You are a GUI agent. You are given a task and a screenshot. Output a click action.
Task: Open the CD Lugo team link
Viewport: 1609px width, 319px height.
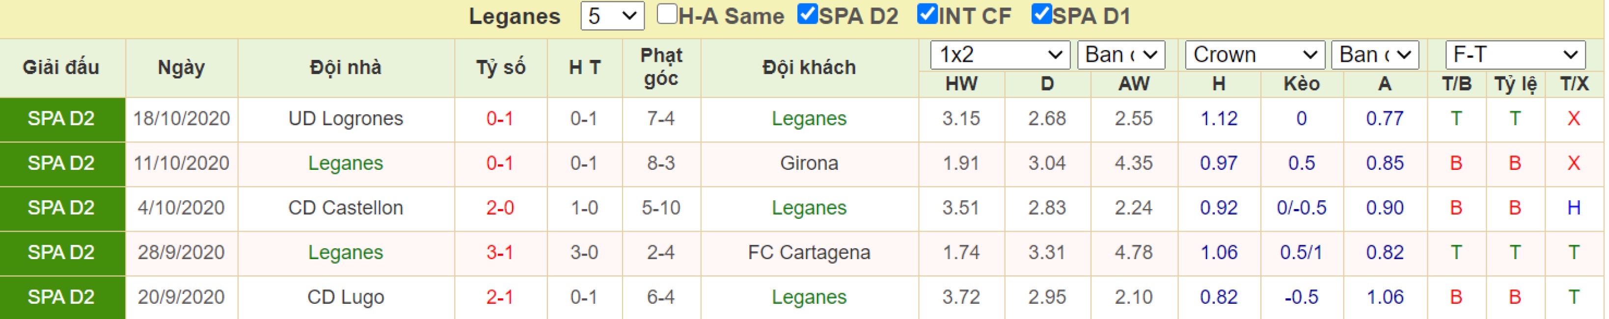click(x=345, y=297)
